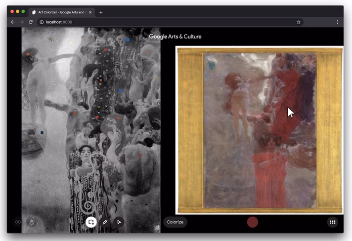Select the pointer cursor tool

click(x=119, y=222)
